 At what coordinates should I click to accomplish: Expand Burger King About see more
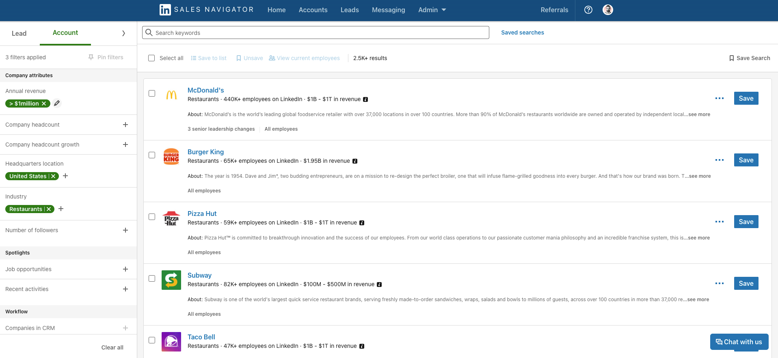click(700, 176)
